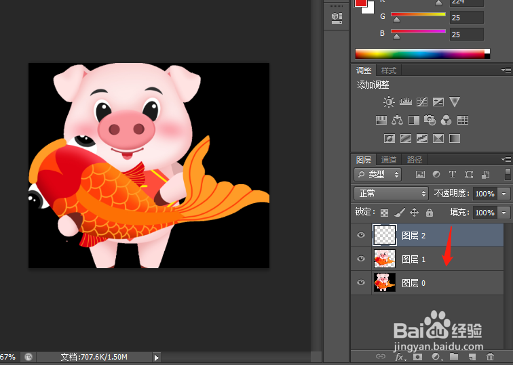Create a new layer
The height and width of the screenshot is (365, 513).
tap(472, 356)
